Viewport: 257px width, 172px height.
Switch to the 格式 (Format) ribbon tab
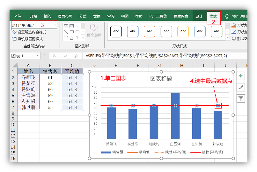coord(213,16)
